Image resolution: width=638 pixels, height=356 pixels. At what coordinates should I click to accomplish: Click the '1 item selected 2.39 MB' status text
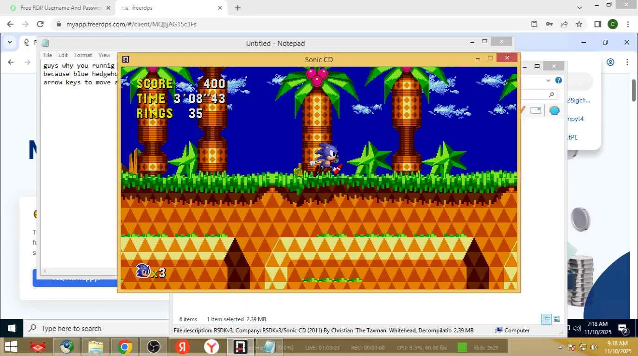point(236,319)
